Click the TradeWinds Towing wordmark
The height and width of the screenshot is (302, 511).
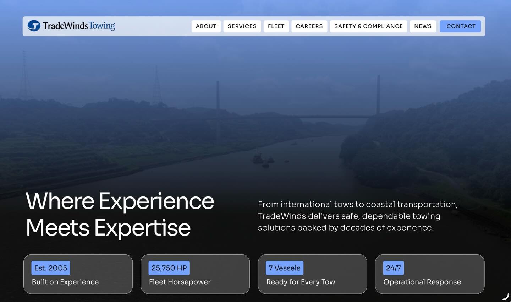click(79, 26)
